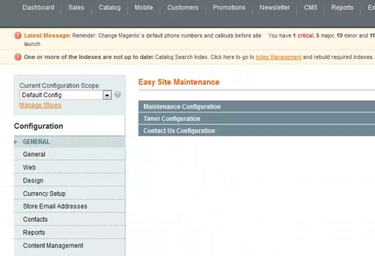Open the Dashboard menu
This screenshot has height=256, width=375.
[x=38, y=8]
